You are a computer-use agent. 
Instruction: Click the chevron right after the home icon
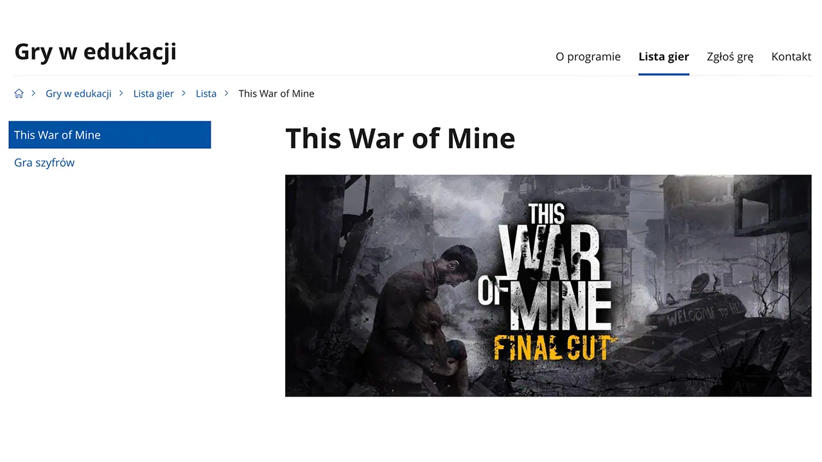(33, 94)
